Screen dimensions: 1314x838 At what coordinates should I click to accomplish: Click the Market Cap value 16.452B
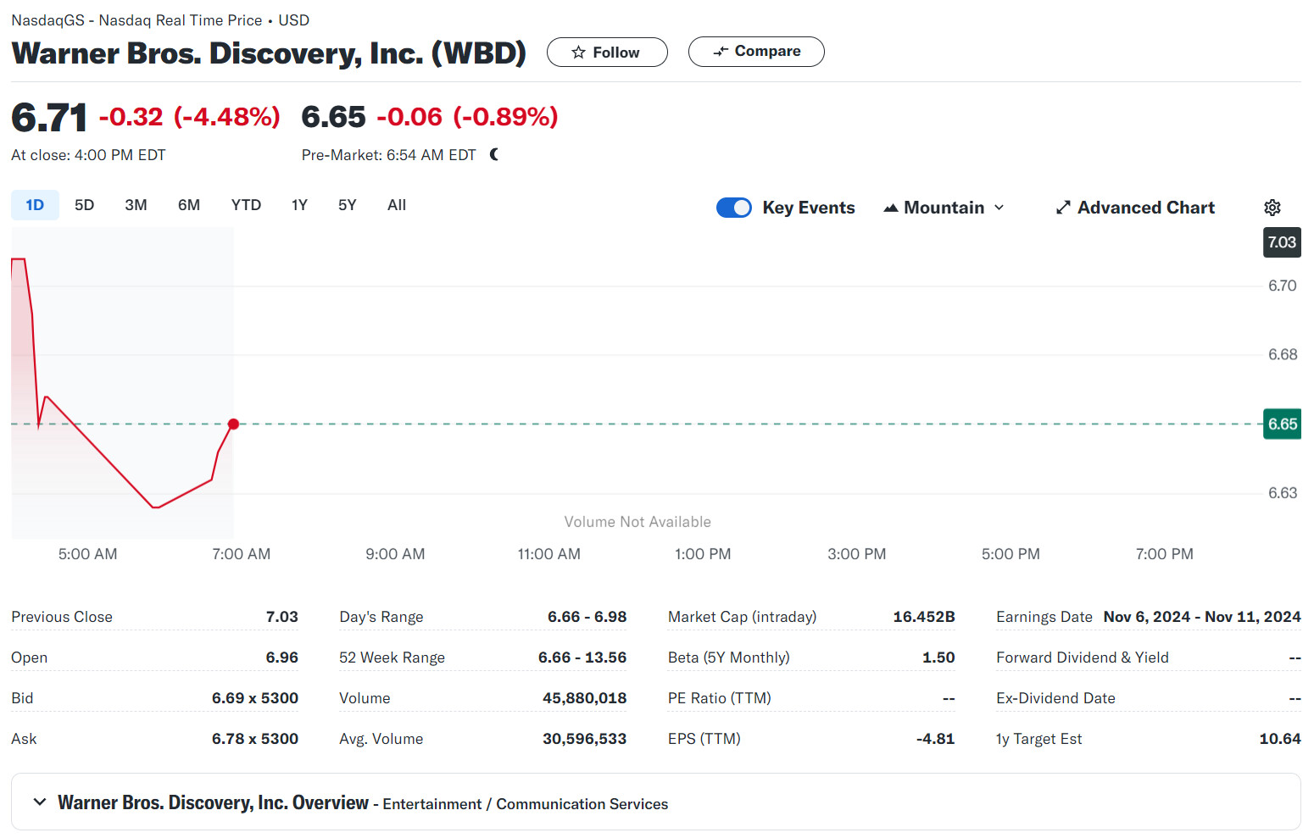[x=924, y=617]
